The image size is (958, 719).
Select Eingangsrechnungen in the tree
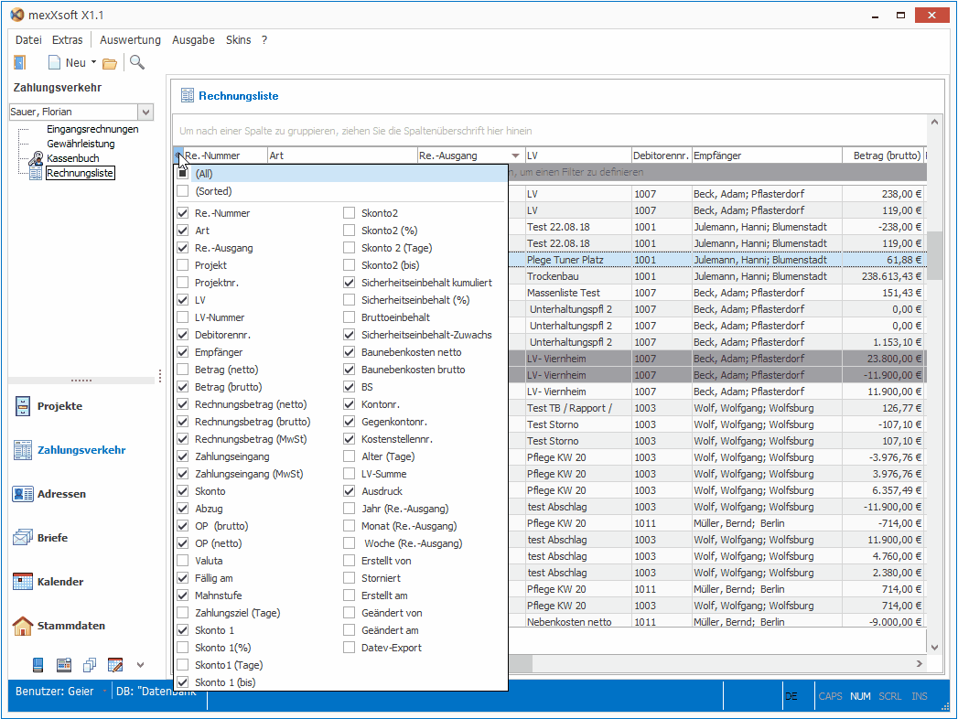[92, 129]
